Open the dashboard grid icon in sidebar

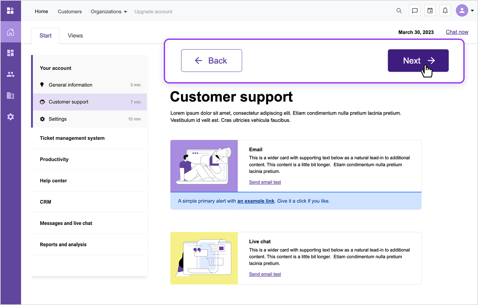[x=11, y=53]
